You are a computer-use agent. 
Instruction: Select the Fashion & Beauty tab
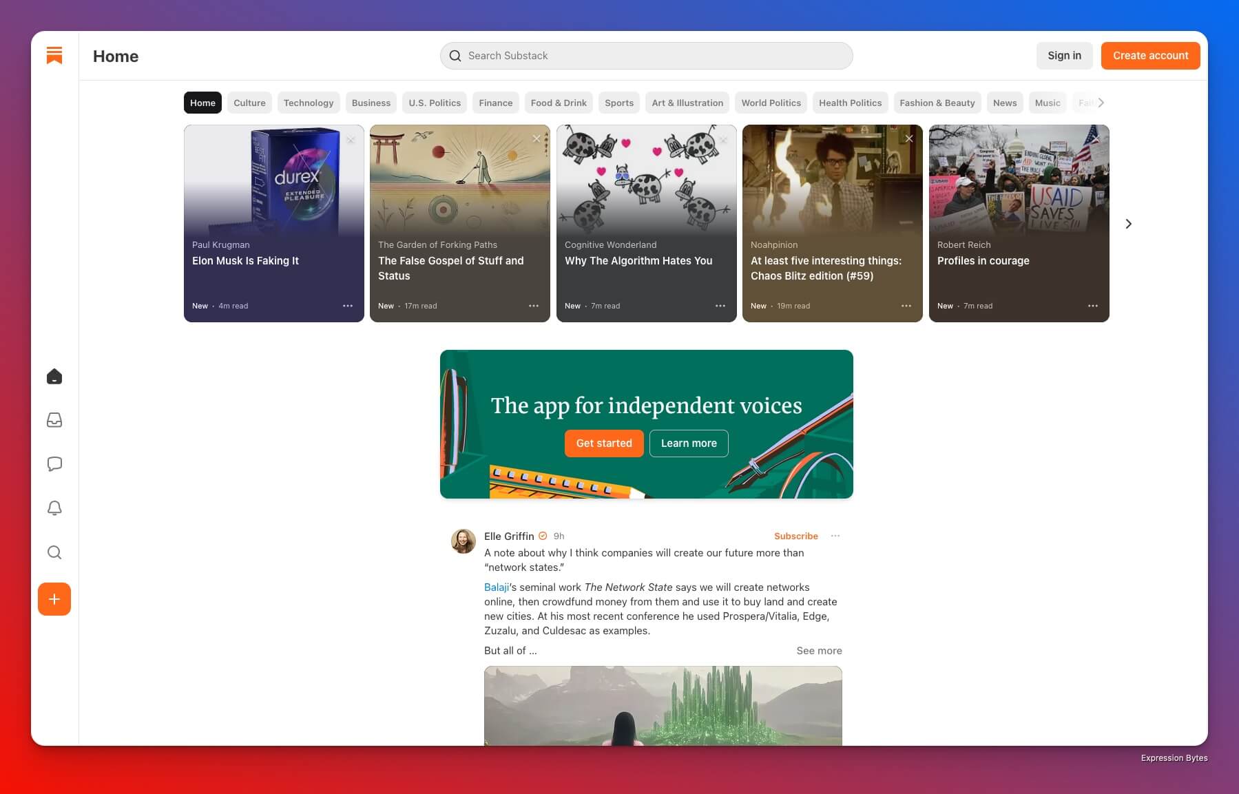pos(937,103)
